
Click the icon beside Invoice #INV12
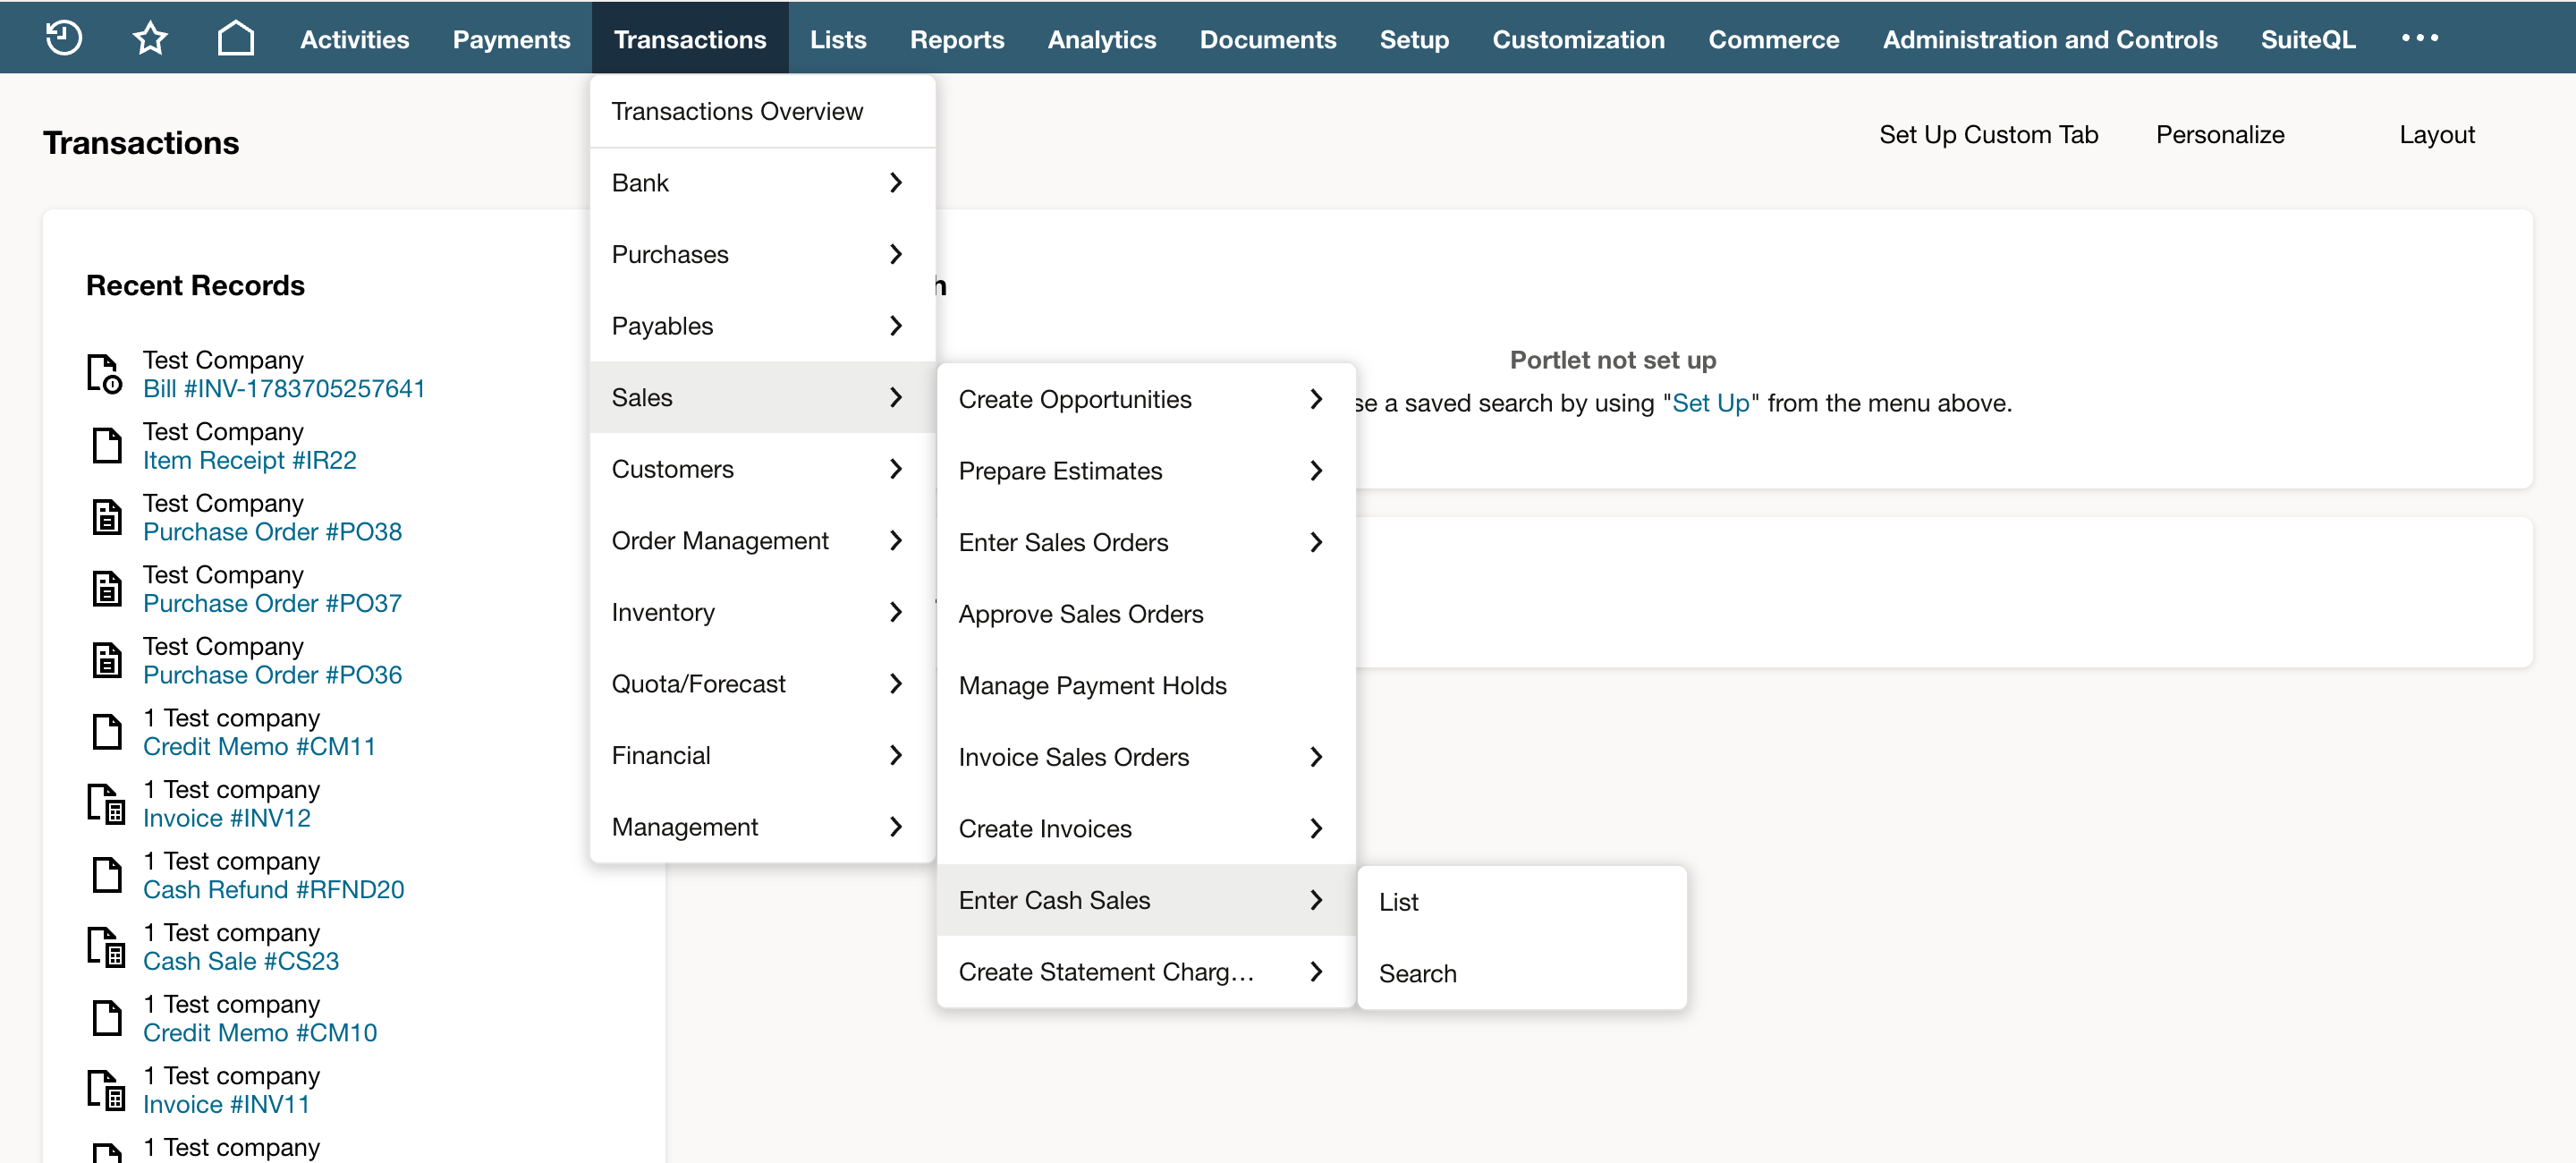(106, 804)
